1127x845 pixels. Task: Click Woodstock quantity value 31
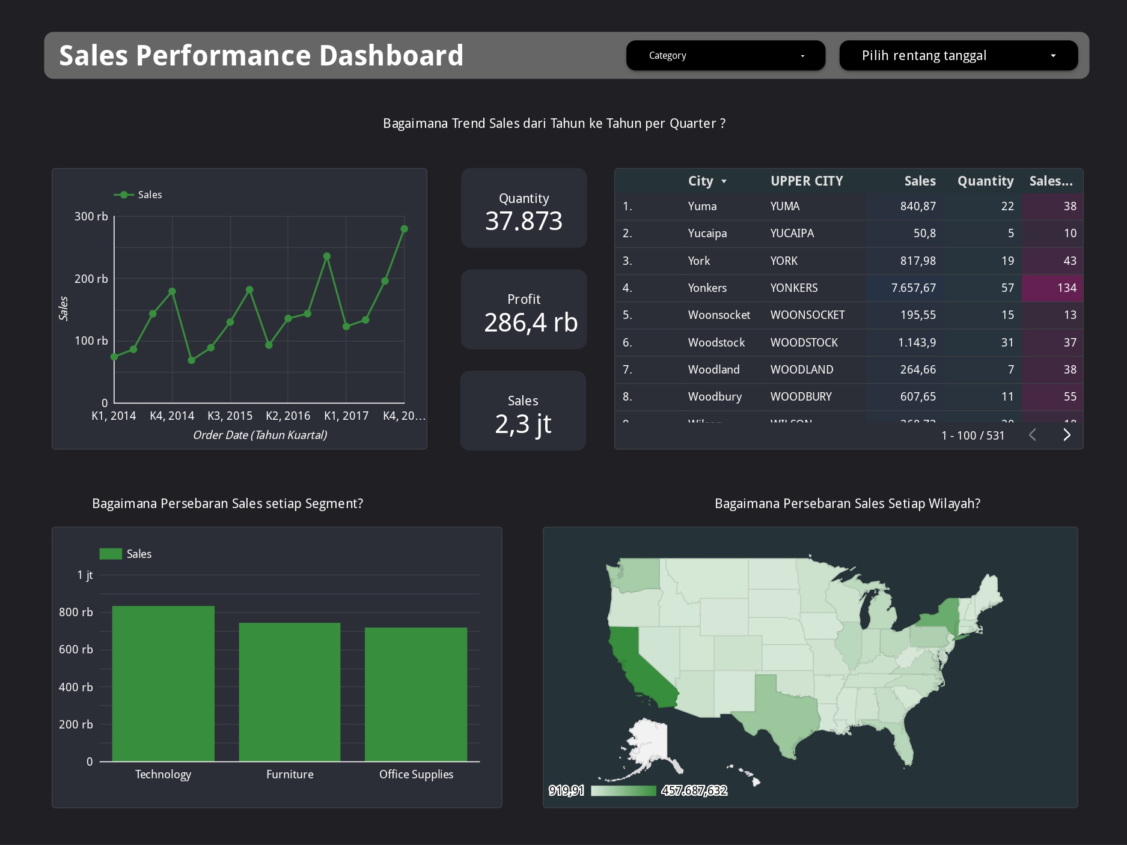pos(1007,342)
